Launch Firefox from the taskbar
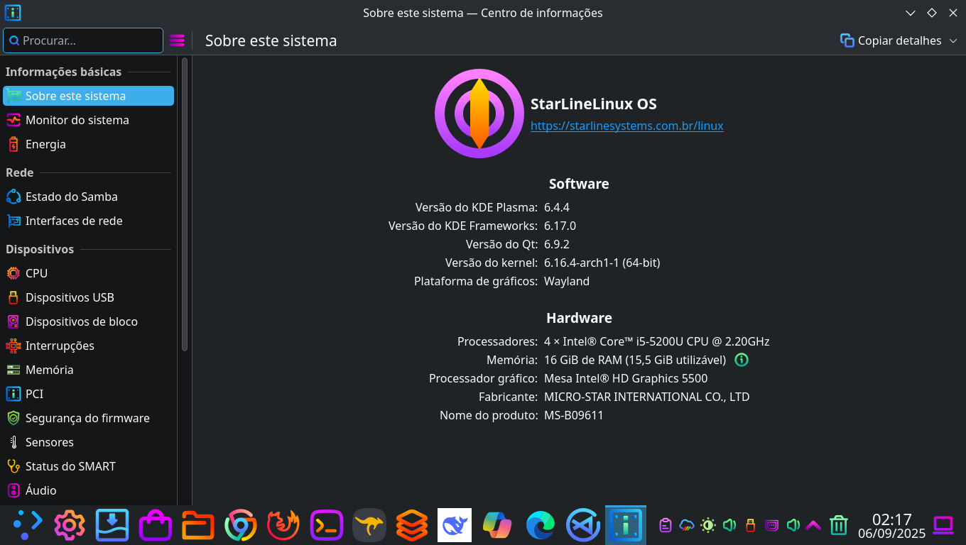 pos(283,525)
